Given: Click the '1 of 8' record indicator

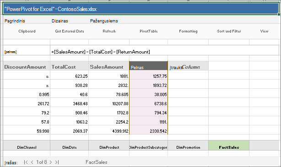Looking at the screenshot, I should pos(42,162).
